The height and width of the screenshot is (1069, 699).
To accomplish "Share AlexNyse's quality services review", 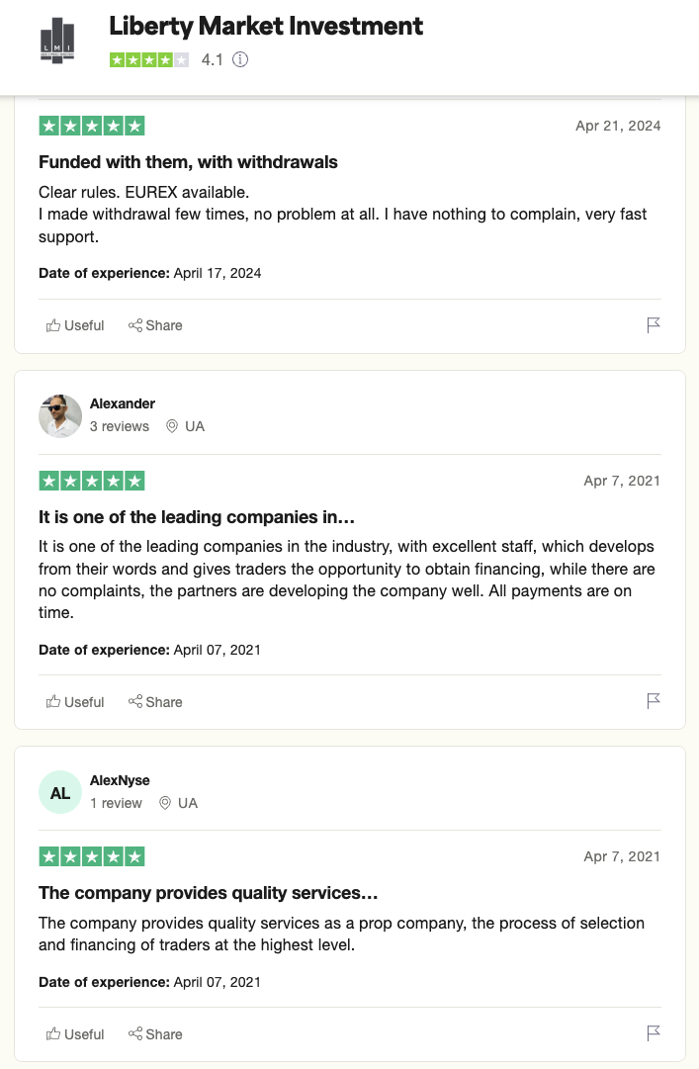I will click(x=155, y=1034).
